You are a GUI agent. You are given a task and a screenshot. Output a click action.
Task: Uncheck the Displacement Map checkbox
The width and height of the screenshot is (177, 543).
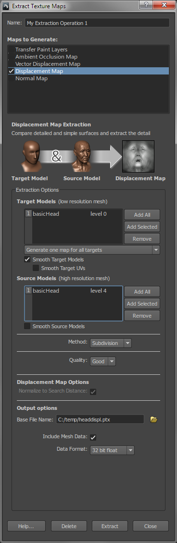pyautogui.click(x=12, y=71)
